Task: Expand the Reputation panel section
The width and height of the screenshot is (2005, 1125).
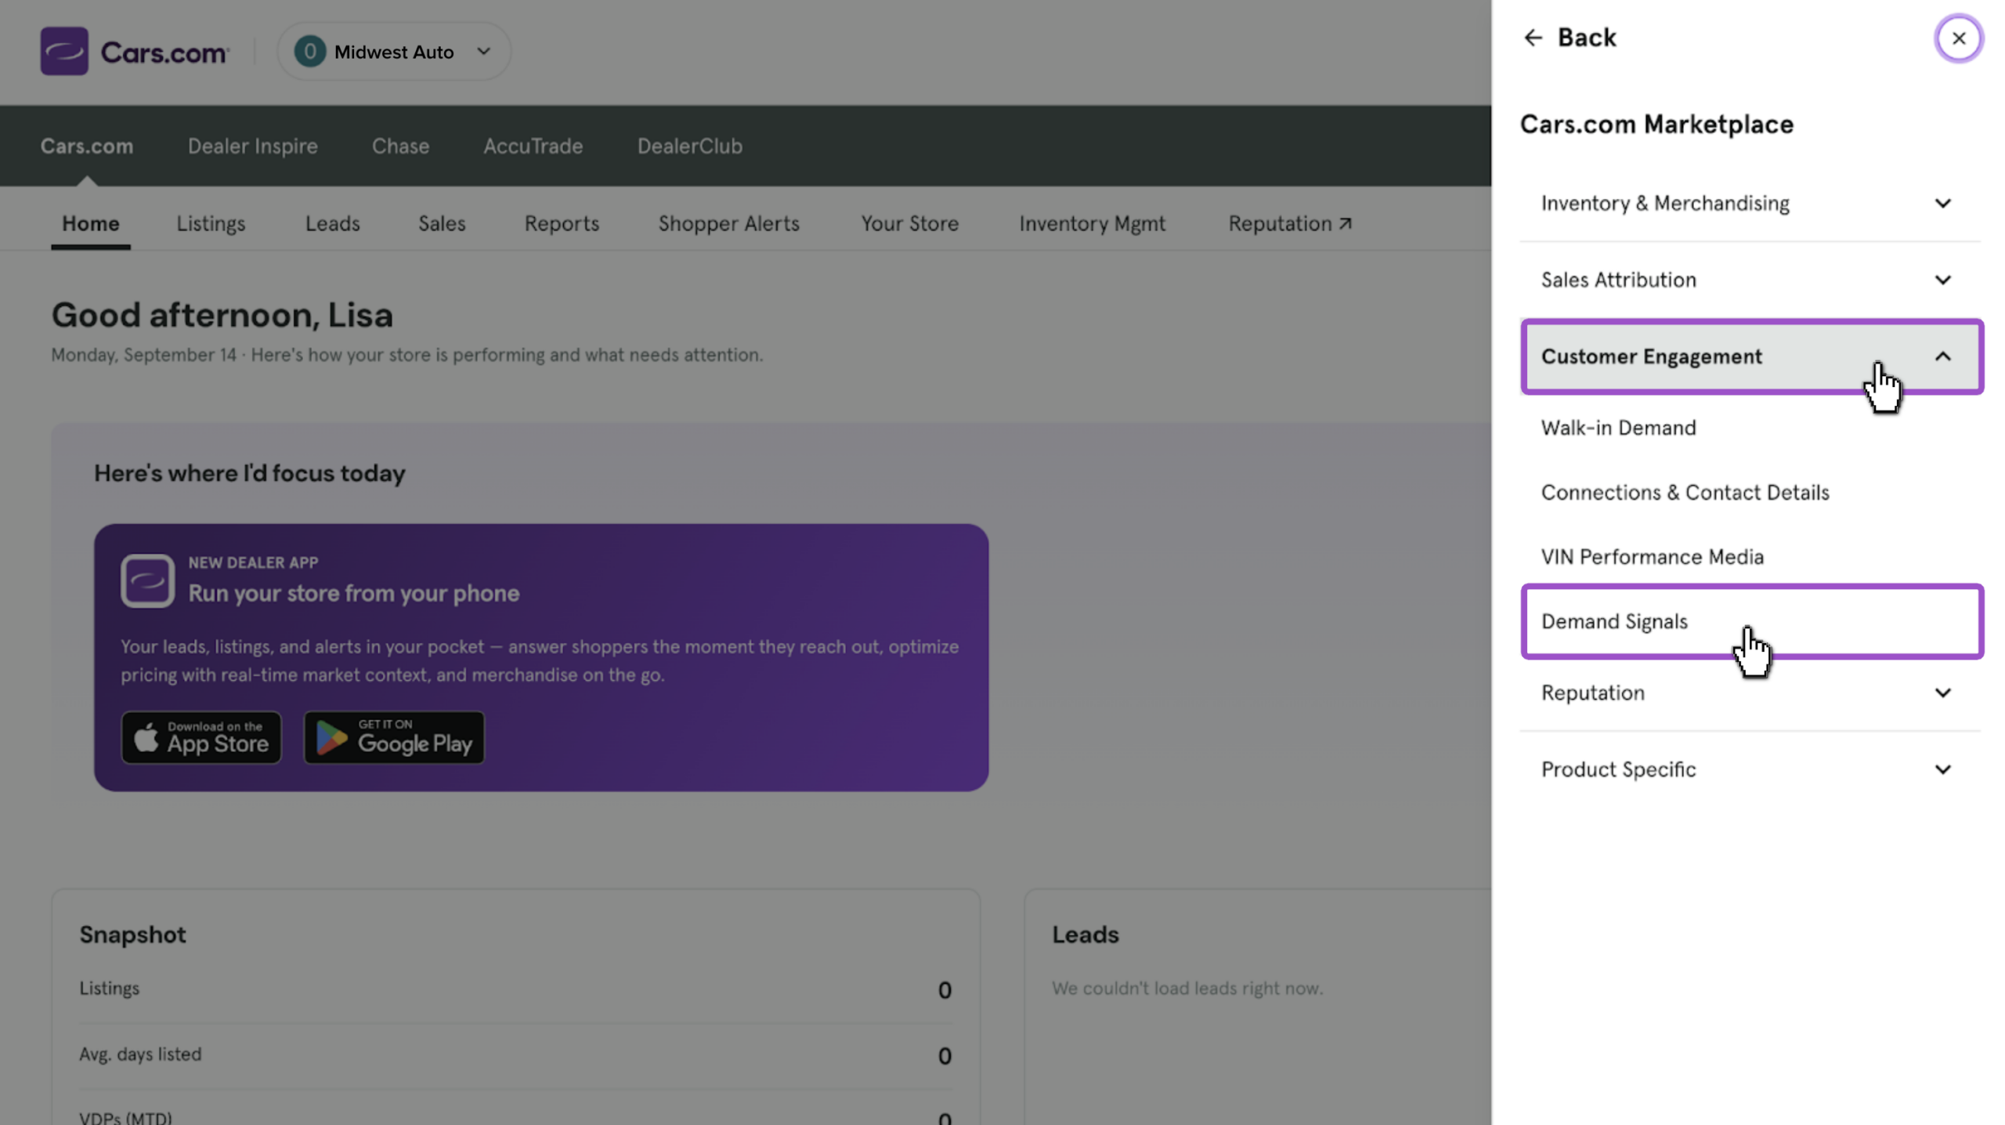Action: click(x=1750, y=693)
